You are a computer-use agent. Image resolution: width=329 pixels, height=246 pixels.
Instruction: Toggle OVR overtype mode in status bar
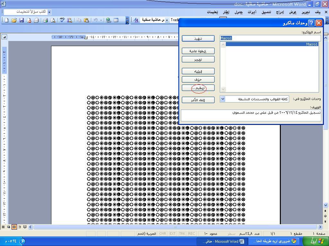[163, 234]
